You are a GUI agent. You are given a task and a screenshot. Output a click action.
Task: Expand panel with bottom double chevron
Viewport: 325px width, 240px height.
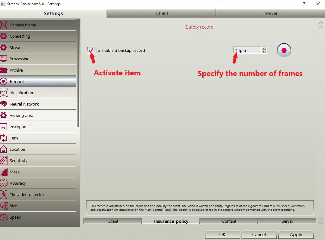tap(321, 221)
